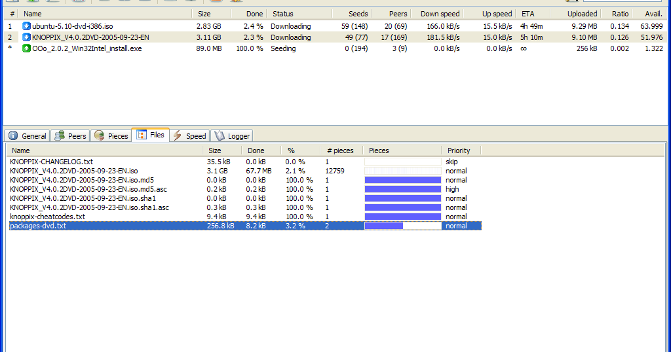Click the Seeding status text

pos(283,48)
